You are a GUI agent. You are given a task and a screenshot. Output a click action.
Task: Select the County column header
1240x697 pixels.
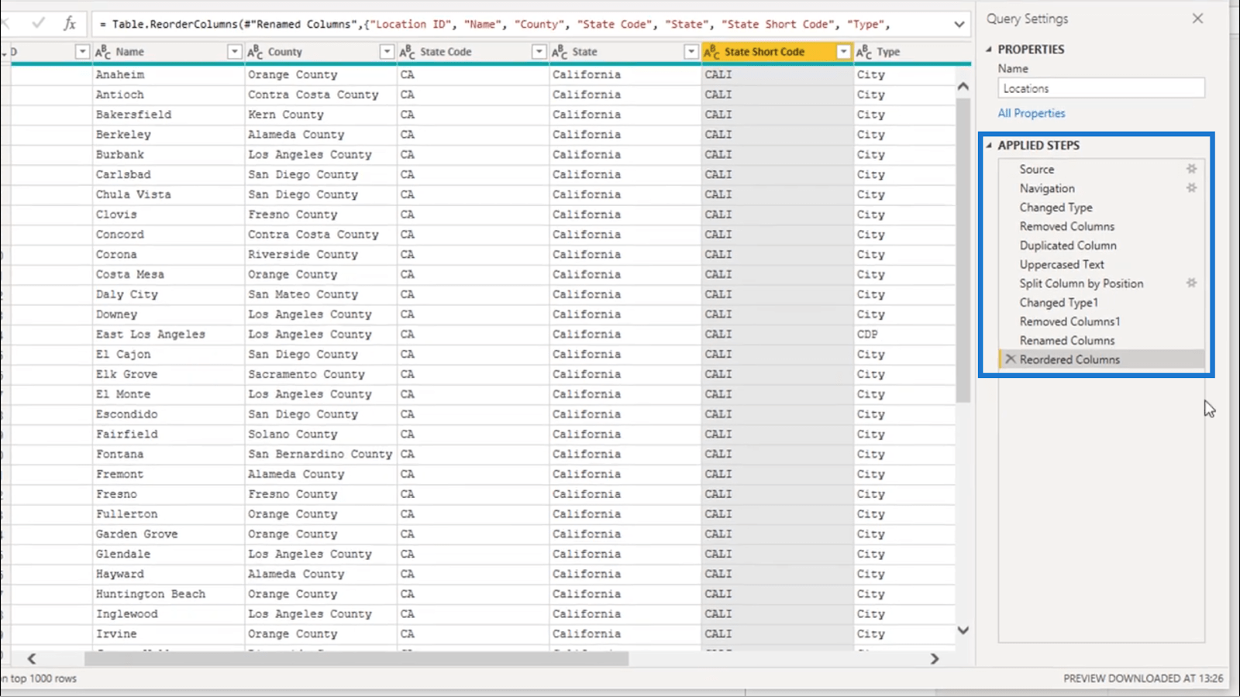pos(320,52)
